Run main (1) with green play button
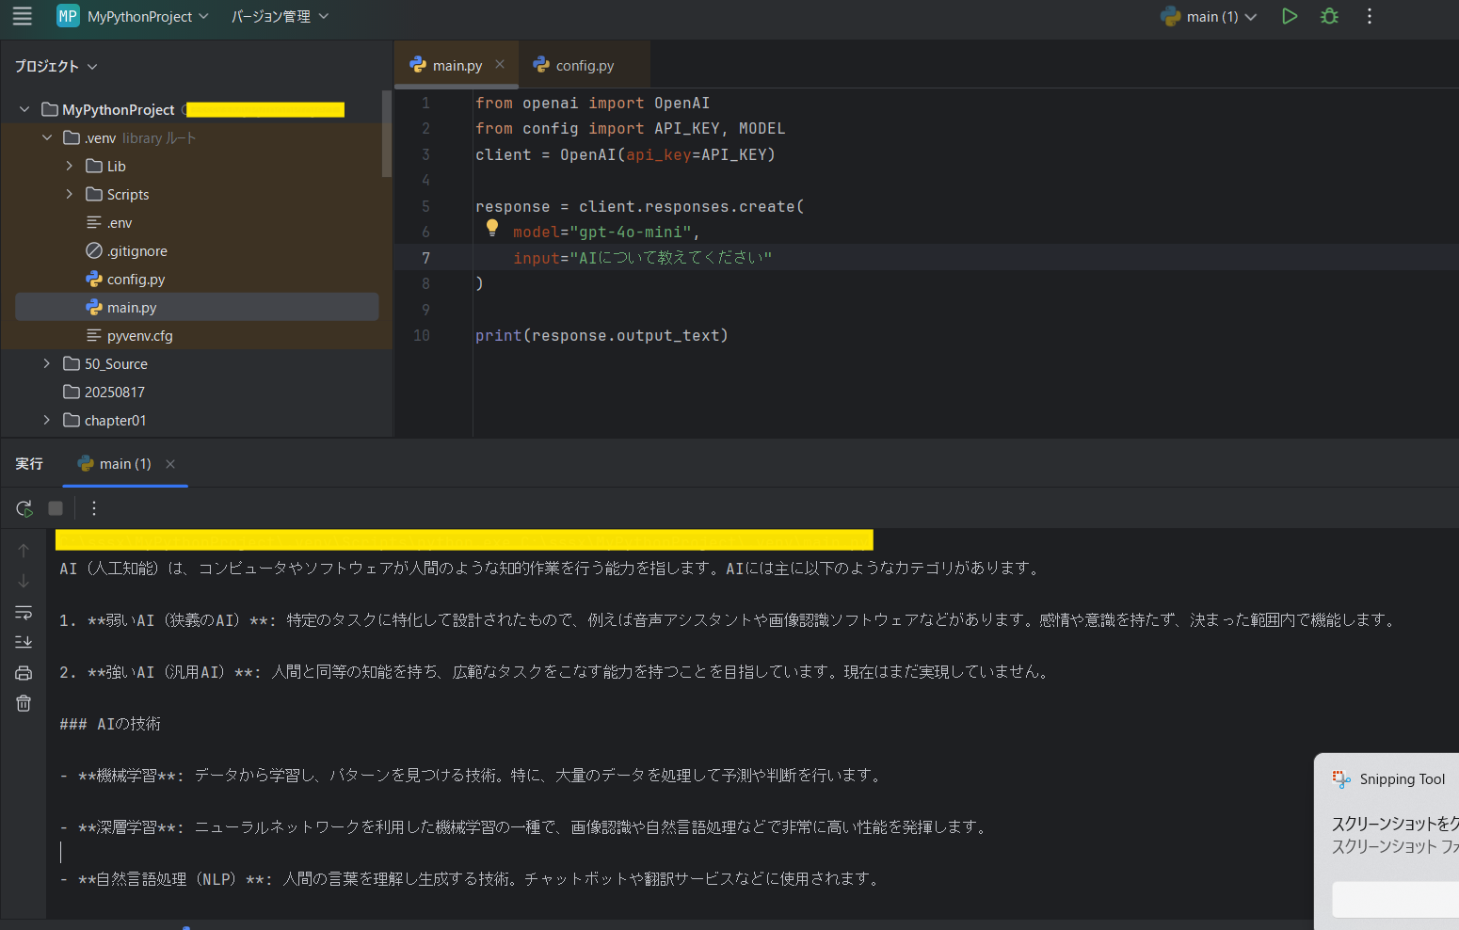 tap(1290, 16)
